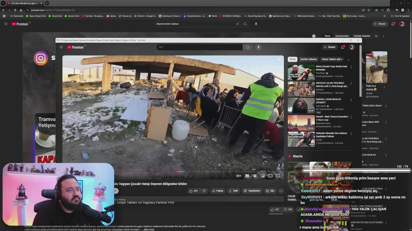Toggle autoplay switch in the video player
This screenshot has width=412, height=231.
[239, 176]
